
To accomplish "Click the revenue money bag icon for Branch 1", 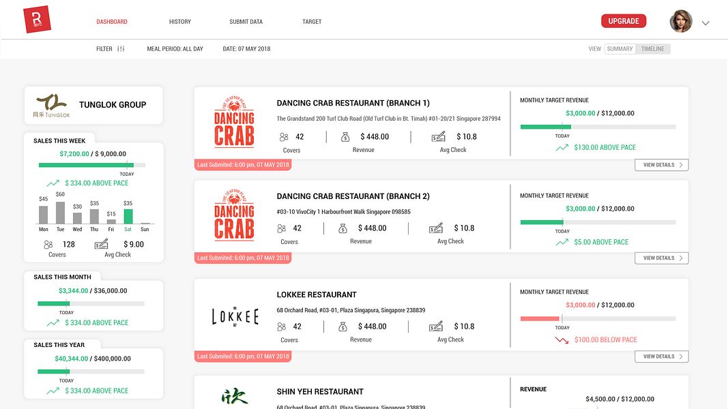I will (x=345, y=137).
